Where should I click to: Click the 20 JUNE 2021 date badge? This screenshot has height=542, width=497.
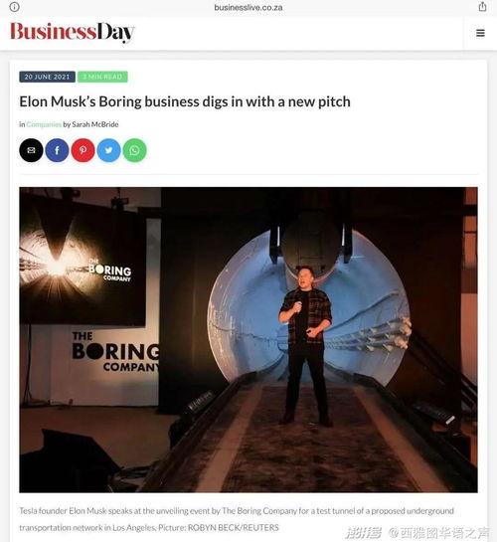click(x=47, y=77)
